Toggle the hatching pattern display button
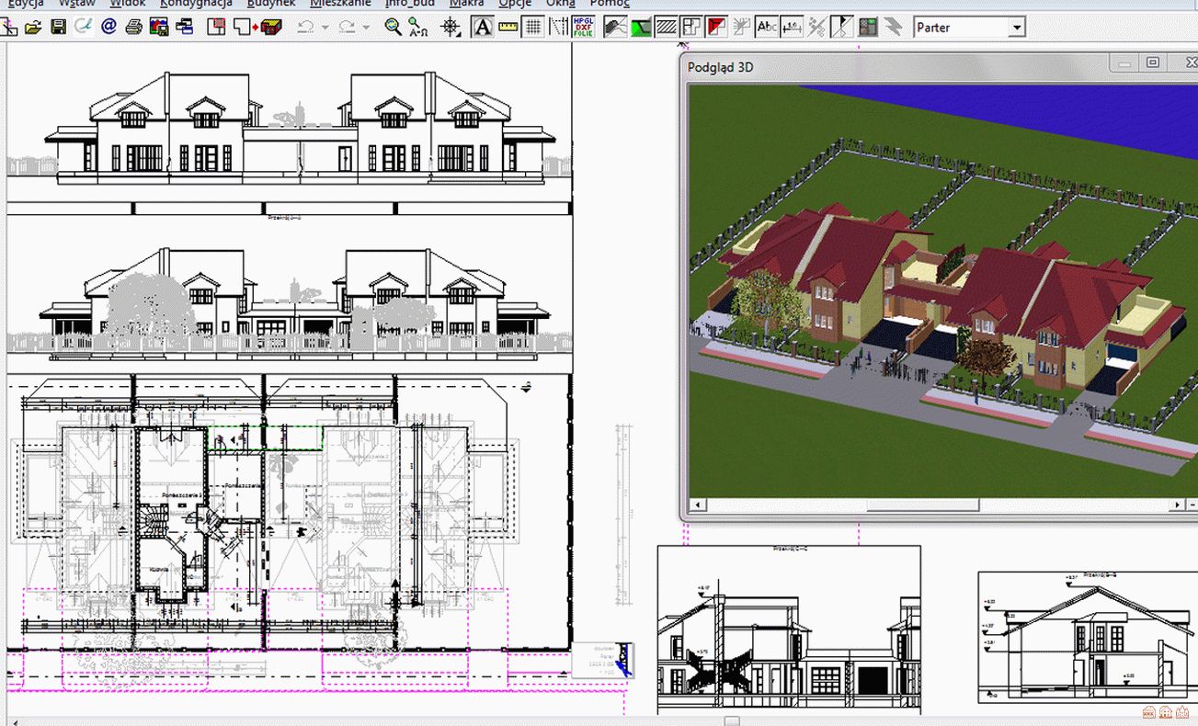This screenshot has width=1198, height=726. point(667,27)
